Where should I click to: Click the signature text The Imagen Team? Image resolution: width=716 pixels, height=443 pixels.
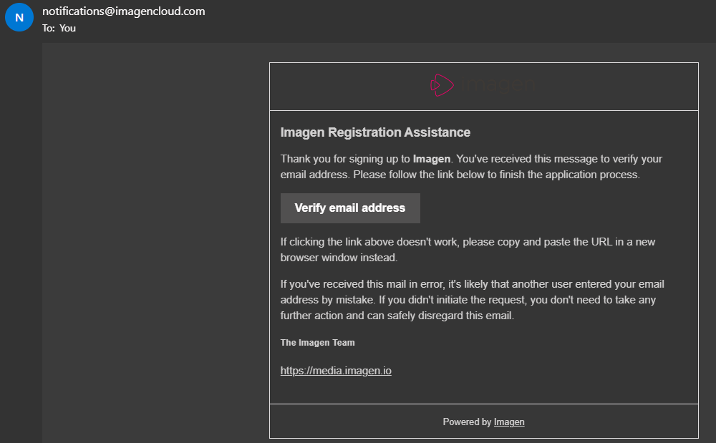[x=317, y=343]
